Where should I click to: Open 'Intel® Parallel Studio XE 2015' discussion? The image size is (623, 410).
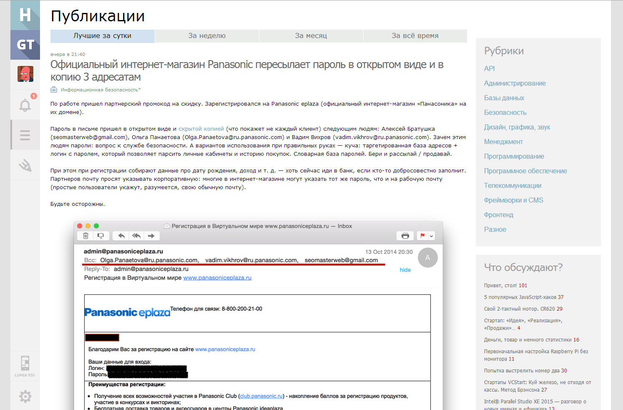tap(535, 405)
